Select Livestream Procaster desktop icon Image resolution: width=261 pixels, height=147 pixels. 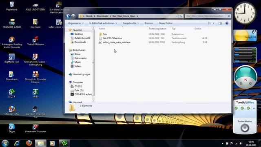[x=35, y=128]
